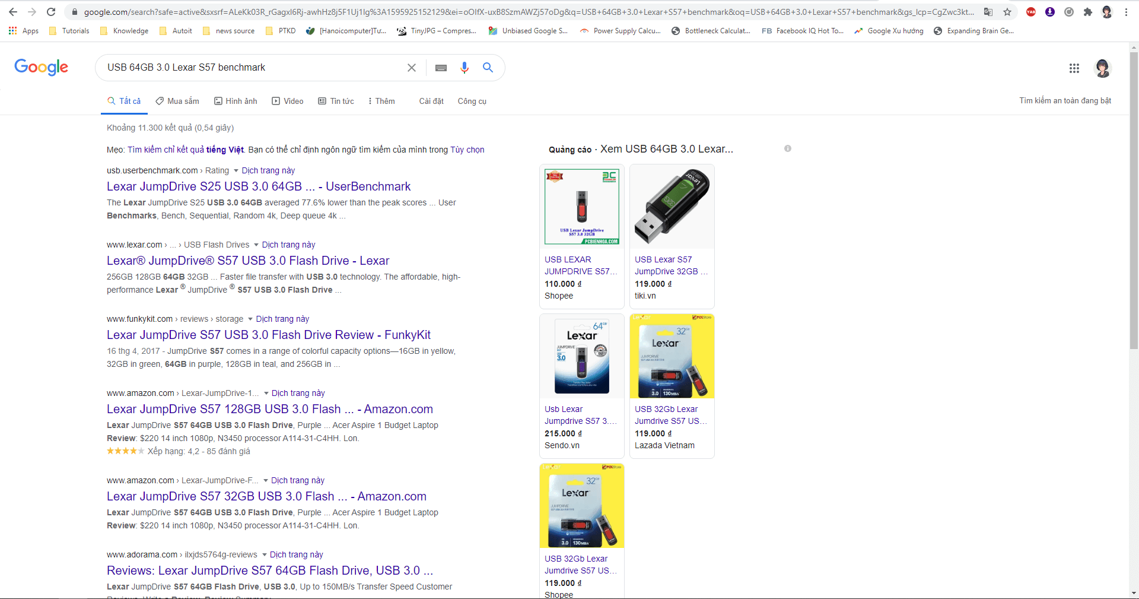
Task: Bookmark this page with star icon
Action: (1007, 12)
